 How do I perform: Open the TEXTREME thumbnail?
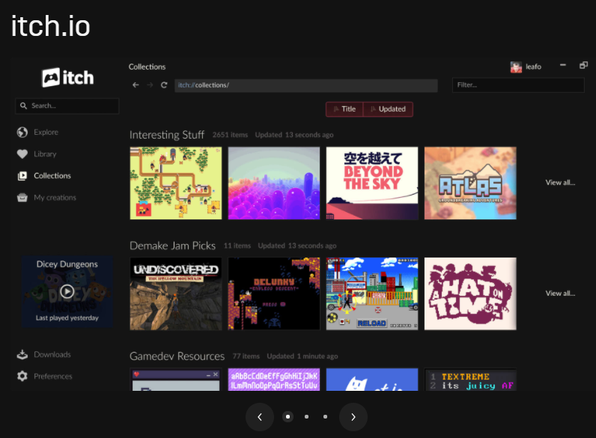pyautogui.click(x=470, y=380)
